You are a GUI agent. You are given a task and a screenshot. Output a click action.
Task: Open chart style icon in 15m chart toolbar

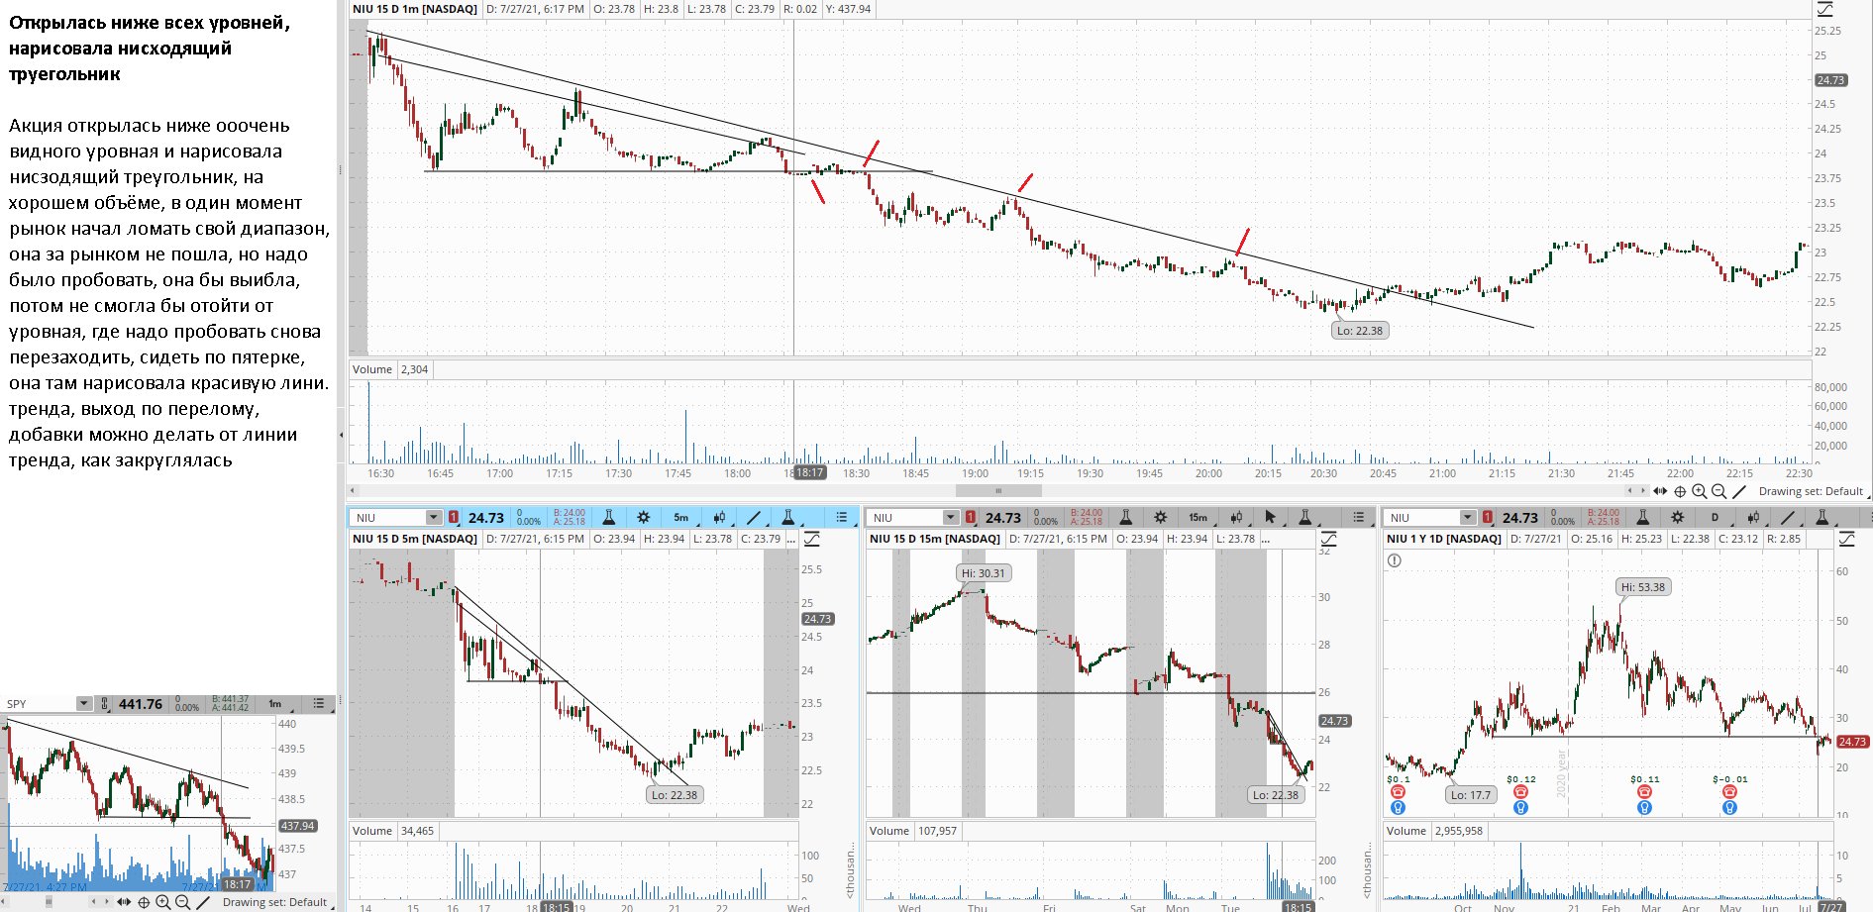pos(1237,517)
